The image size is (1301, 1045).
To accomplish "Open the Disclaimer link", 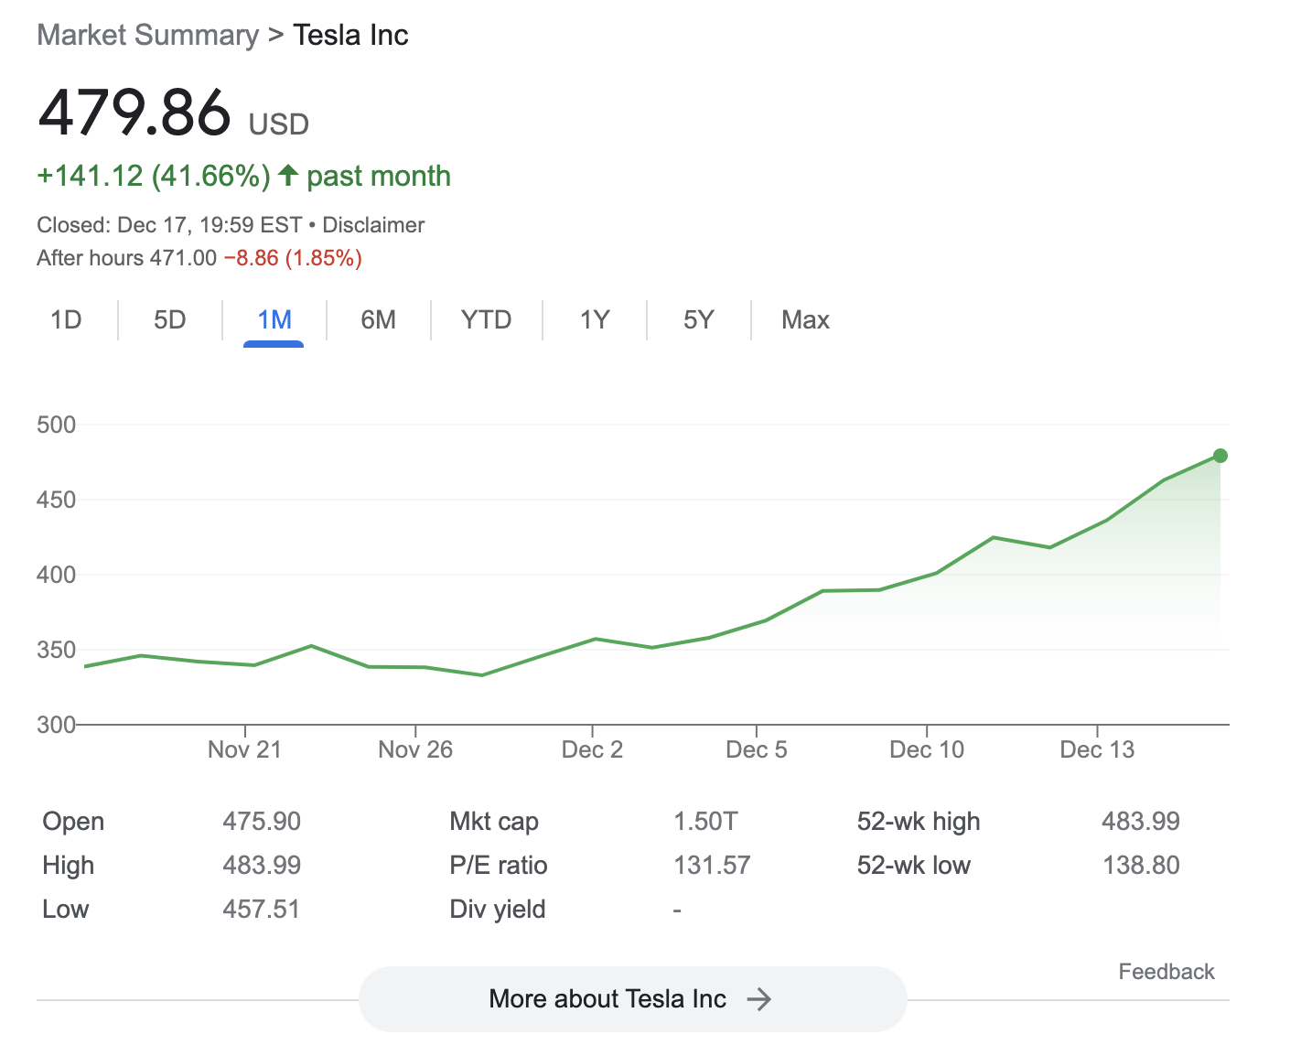I will point(373,225).
